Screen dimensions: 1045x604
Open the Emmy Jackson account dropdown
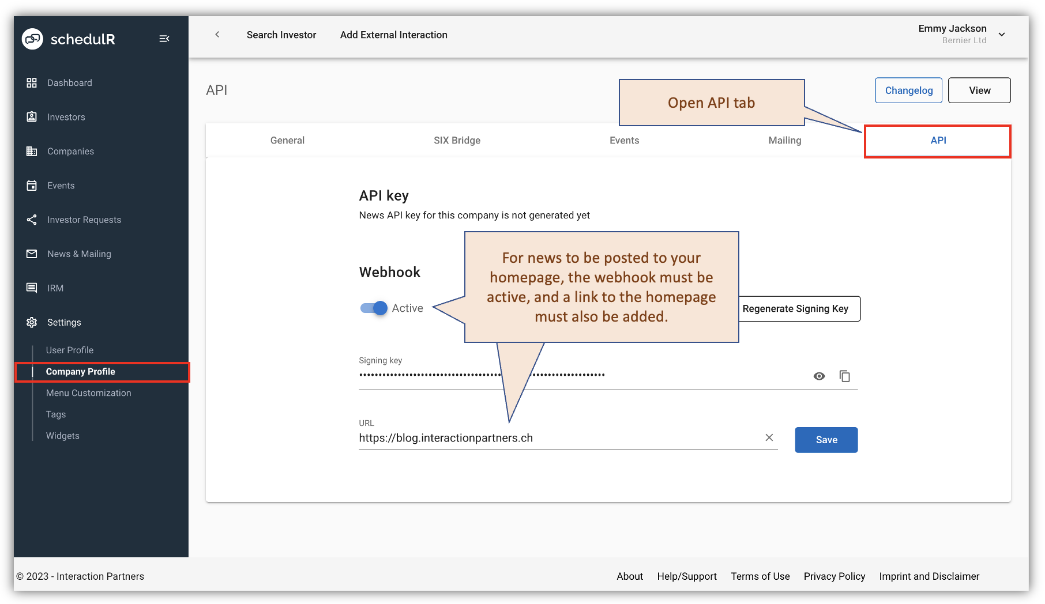point(1002,34)
